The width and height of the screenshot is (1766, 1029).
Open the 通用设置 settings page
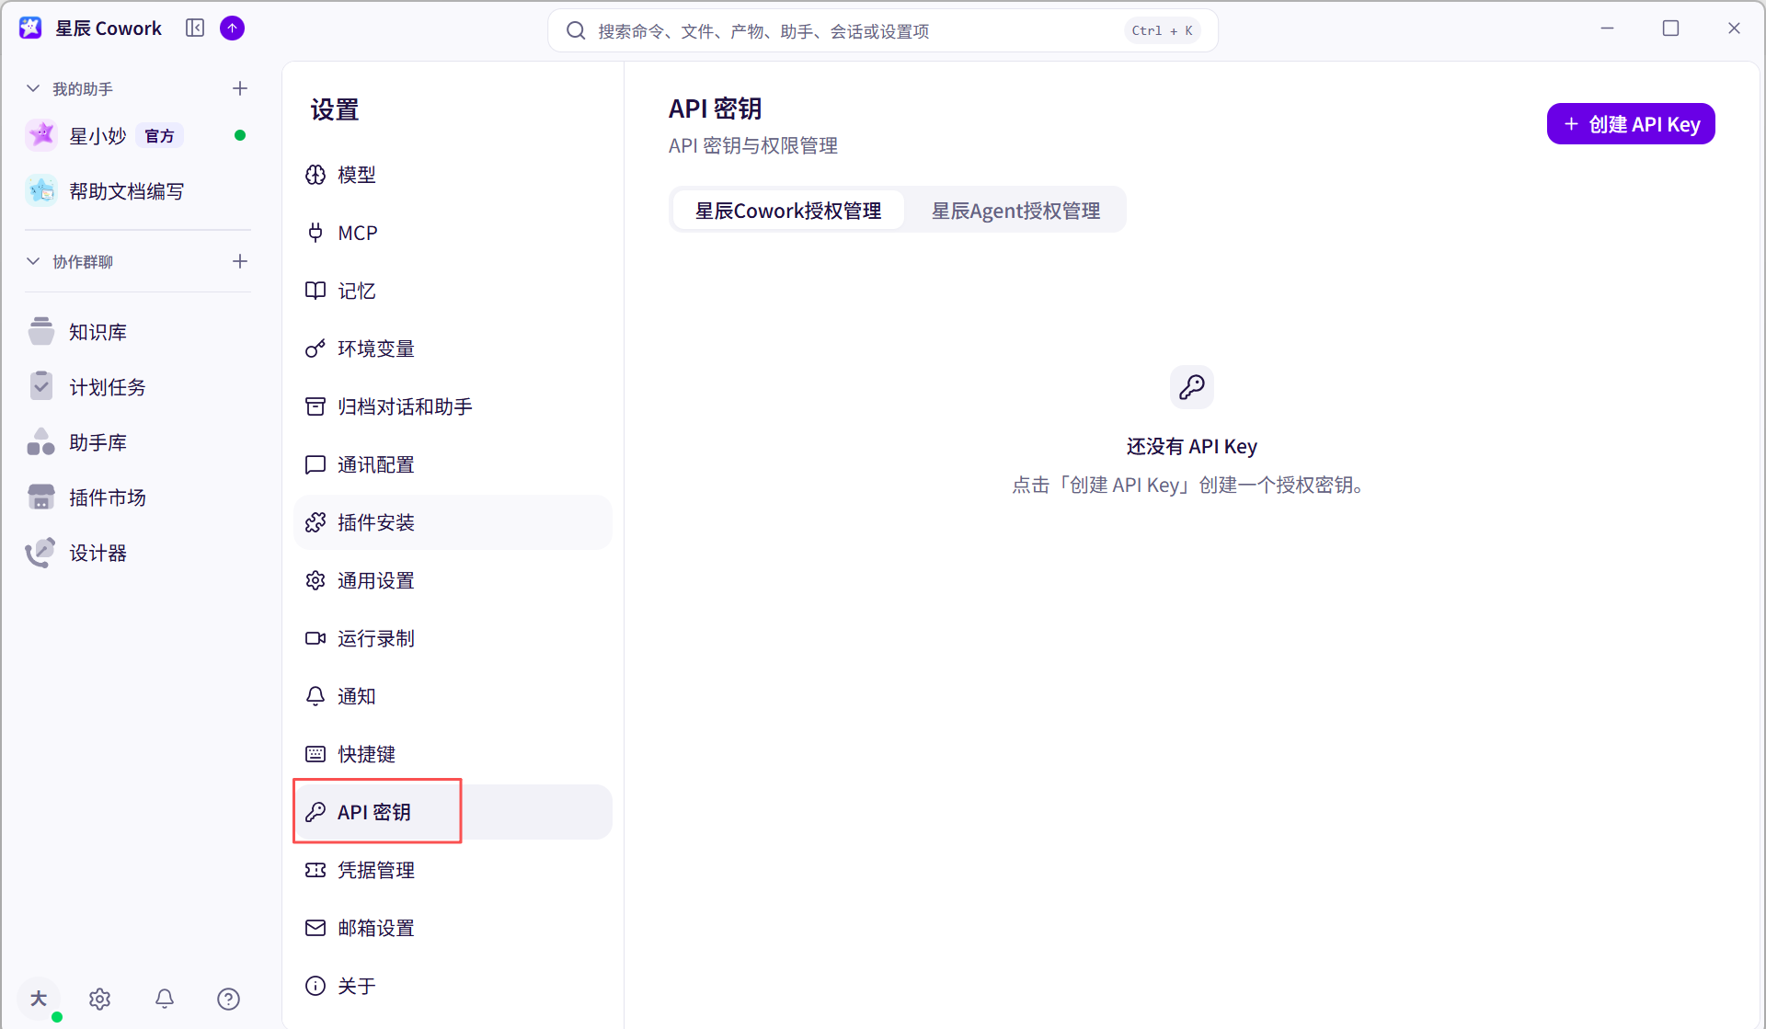453,580
